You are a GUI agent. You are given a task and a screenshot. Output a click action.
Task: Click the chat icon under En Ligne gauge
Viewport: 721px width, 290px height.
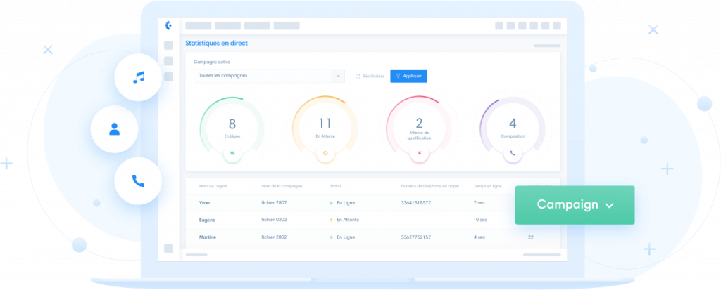(232, 152)
